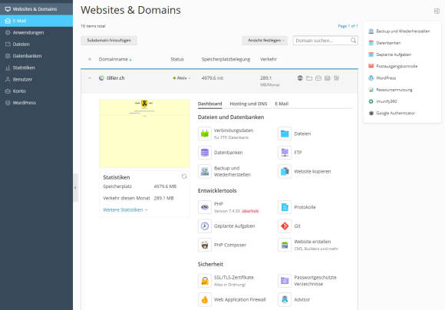Image resolution: width=445 pixels, height=310 pixels.
Task: Open PHP settings icon
Action: click(x=205, y=207)
